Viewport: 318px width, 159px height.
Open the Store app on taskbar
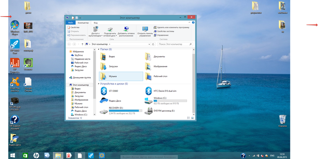click(x=25, y=156)
